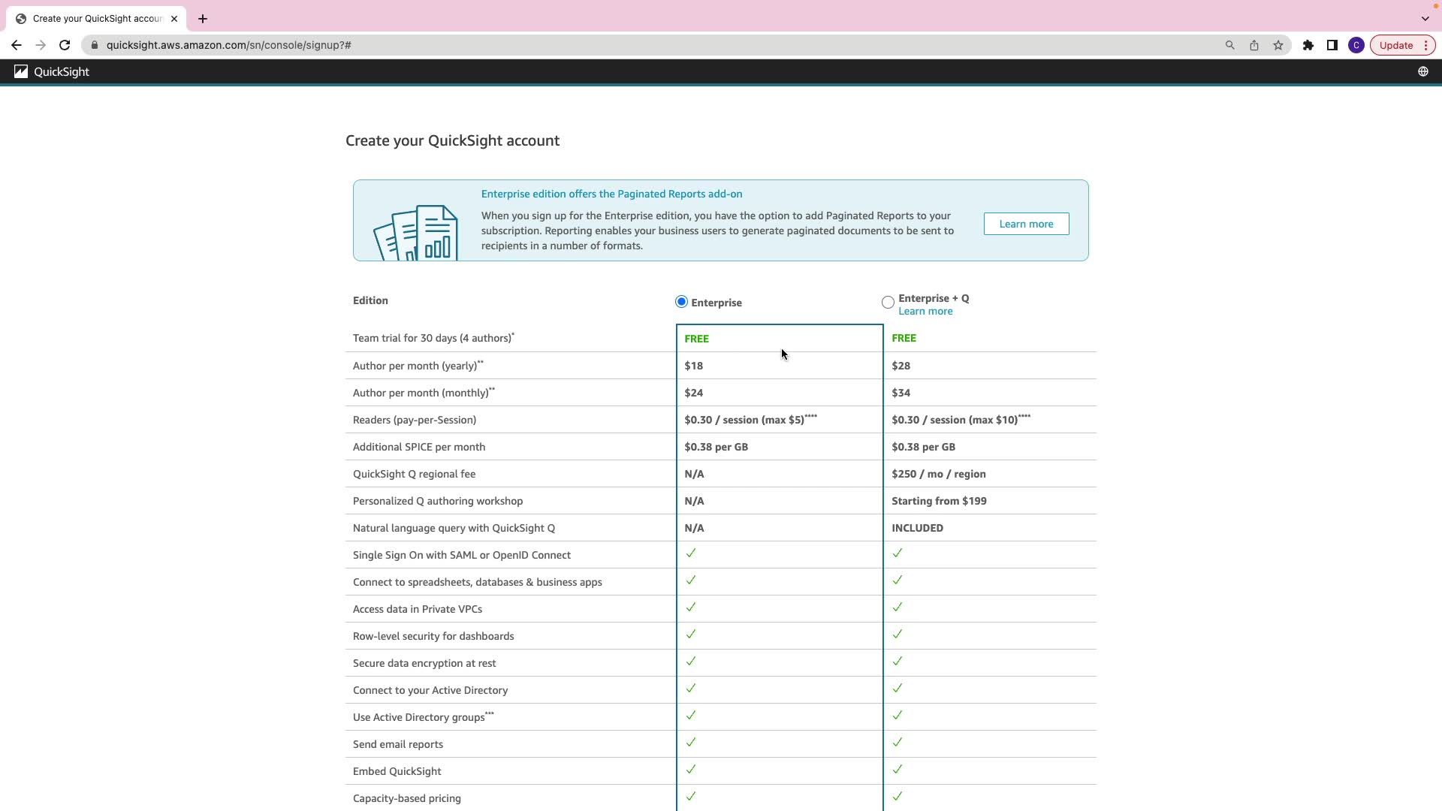Open the profile avatar menu

(x=1356, y=45)
